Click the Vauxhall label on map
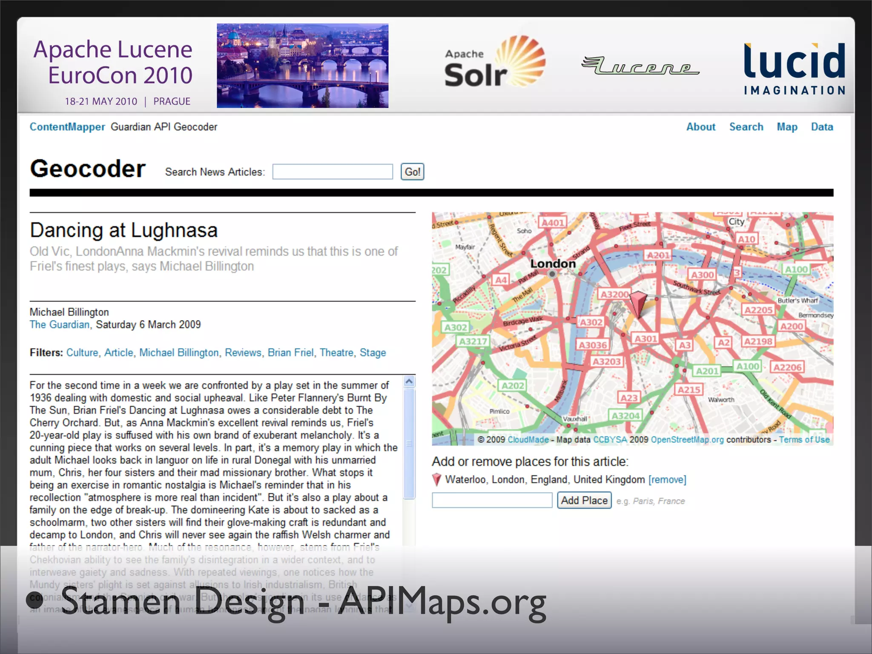 point(575,419)
